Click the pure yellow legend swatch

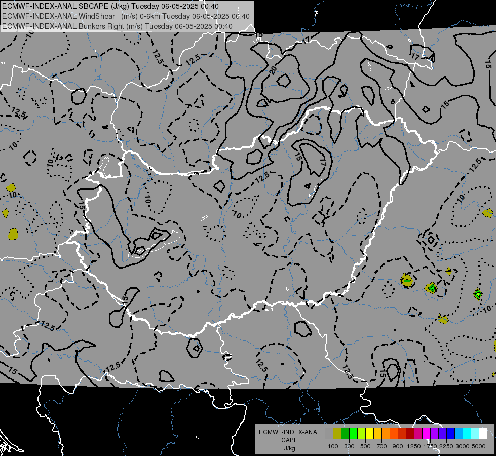[369, 433]
